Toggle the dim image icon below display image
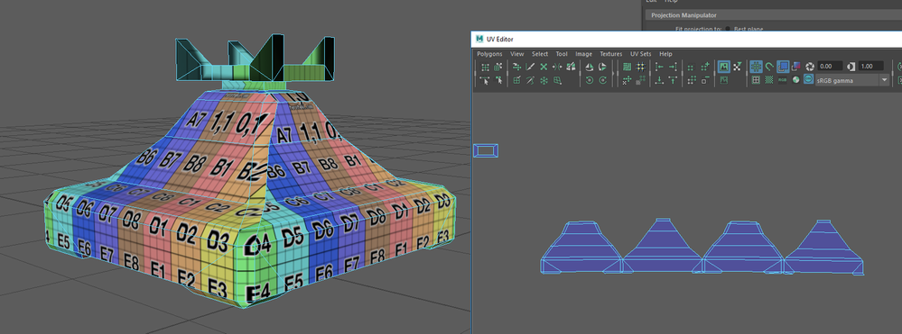The image size is (902, 334). click(723, 80)
